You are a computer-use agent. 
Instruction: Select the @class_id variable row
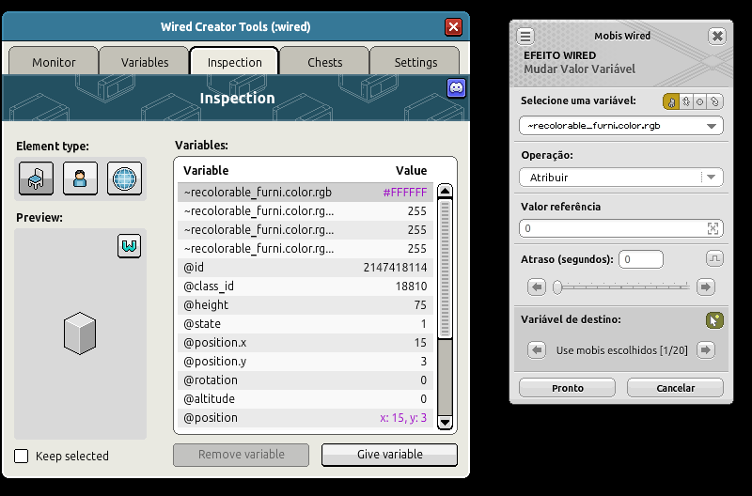click(x=305, y=287)
